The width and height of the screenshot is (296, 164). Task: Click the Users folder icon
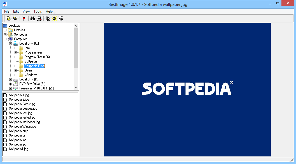coord(21,70)
